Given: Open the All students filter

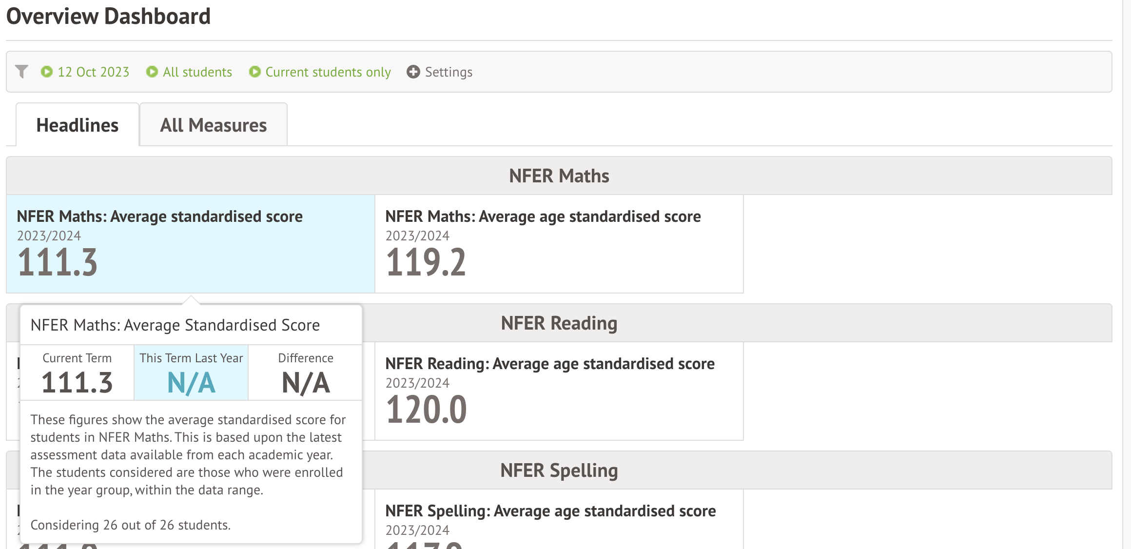Looking at the screenshot, I should pyautogui.click(x=197, y=72).
